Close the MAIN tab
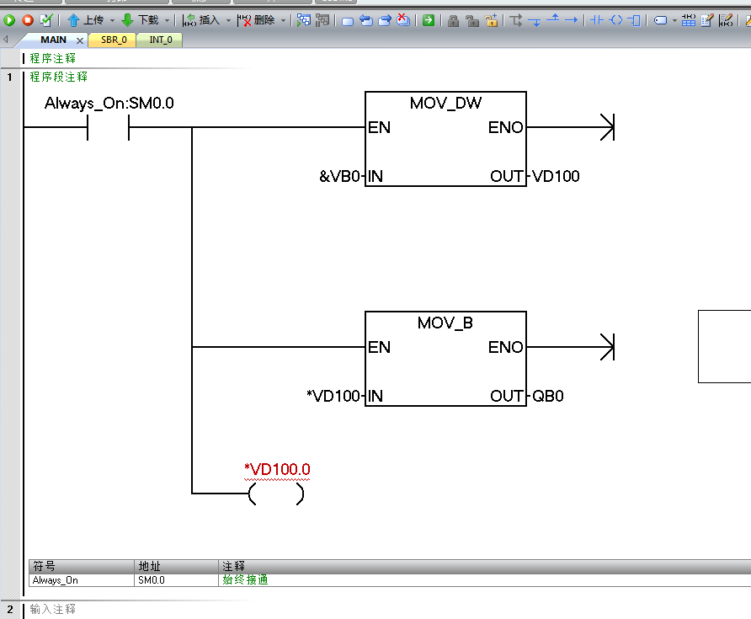This screenshot has width=751, height=619. tap(80, 40)
